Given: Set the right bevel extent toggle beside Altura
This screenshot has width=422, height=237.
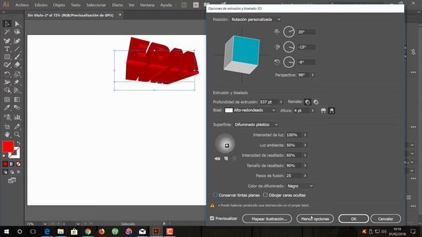Looking at the screenshot, I should 332,111.
